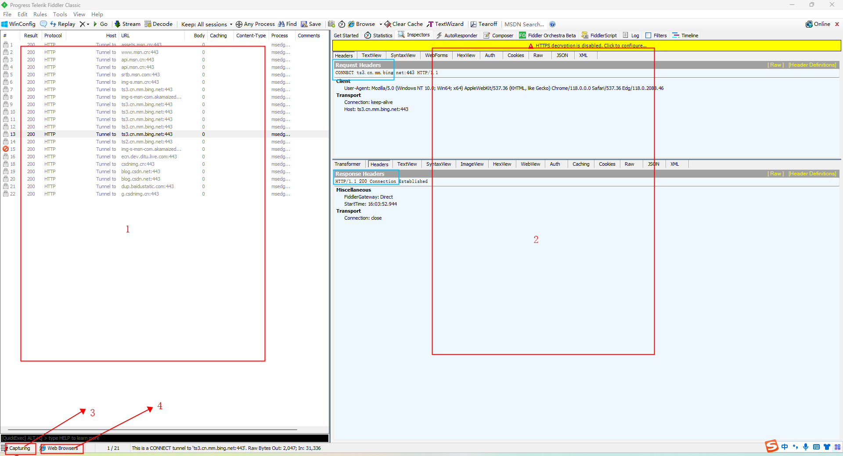843x456 pixels.
Task: Click the QuickExec command box
Action: point(164,438)
